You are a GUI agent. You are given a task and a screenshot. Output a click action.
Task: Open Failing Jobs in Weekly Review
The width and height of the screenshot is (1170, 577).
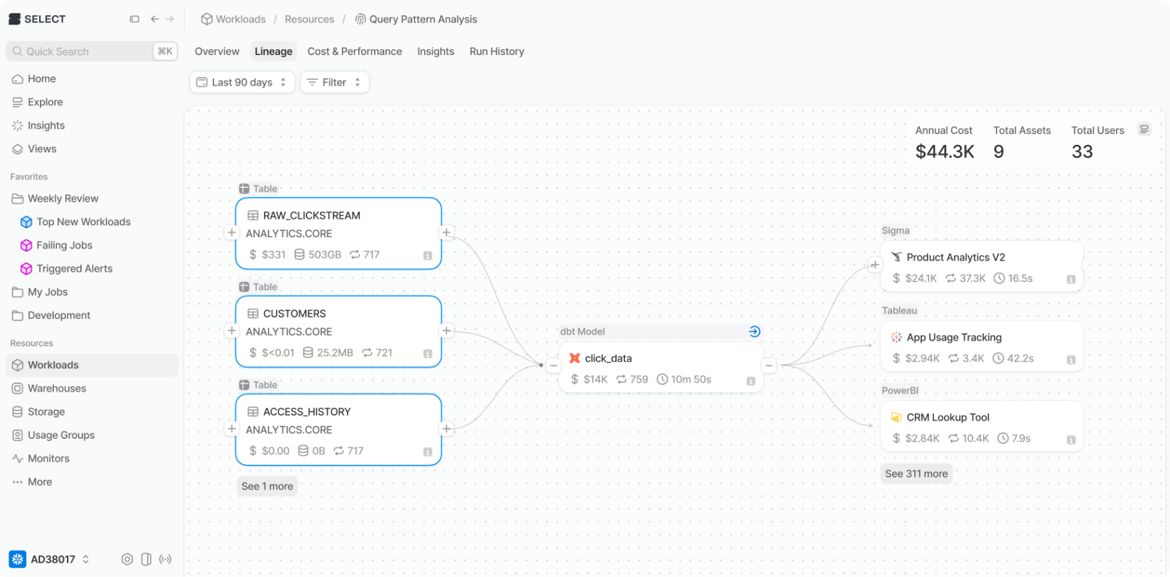point(64,245)
